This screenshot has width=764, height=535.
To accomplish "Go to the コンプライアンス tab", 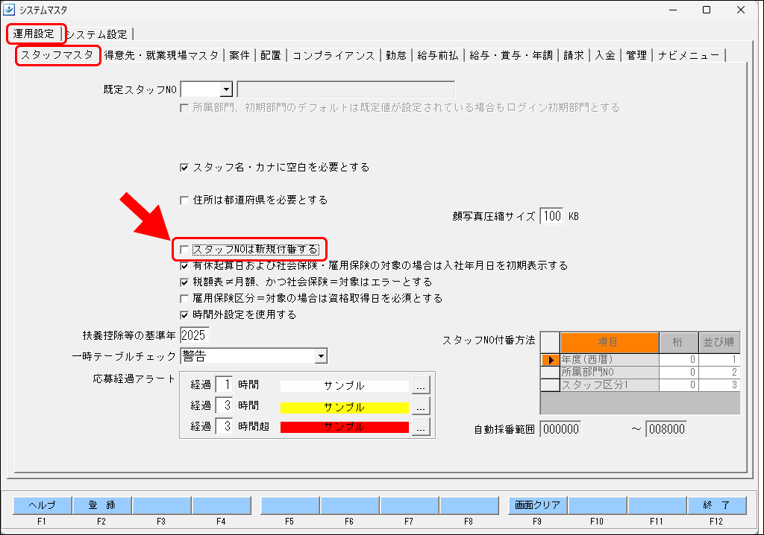I will tap(334, 55).
